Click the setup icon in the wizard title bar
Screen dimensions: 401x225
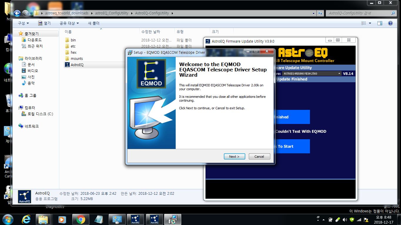click(130, 52)
